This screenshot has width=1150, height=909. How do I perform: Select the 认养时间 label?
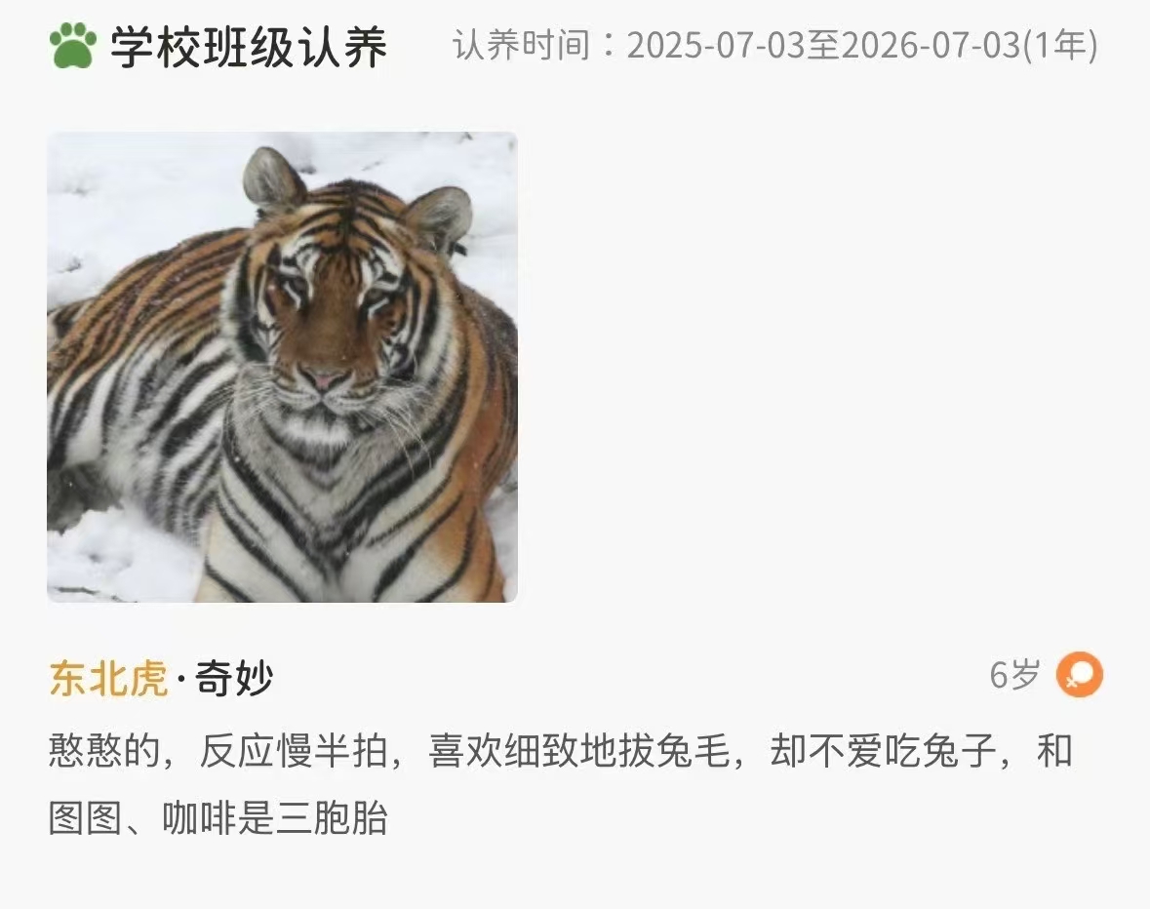point(522,46)
